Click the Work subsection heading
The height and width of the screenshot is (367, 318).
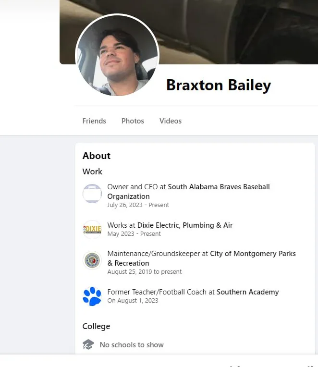[92, 171]
